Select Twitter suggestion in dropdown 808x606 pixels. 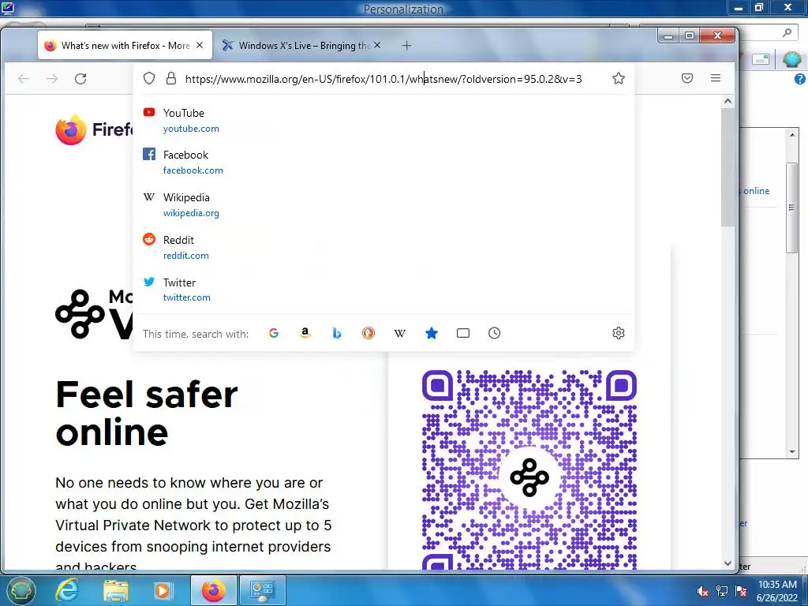click(x=384, y=290)
